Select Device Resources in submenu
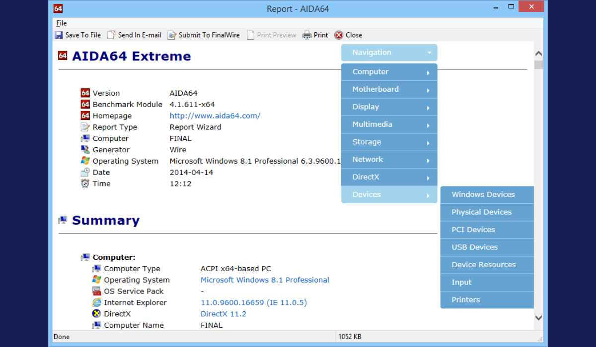Viewport: 596px width, 347px height. pos(487,265)
